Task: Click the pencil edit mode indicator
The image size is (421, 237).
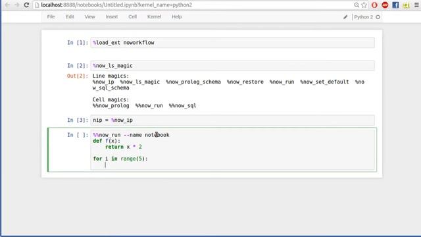Action: 345,17
